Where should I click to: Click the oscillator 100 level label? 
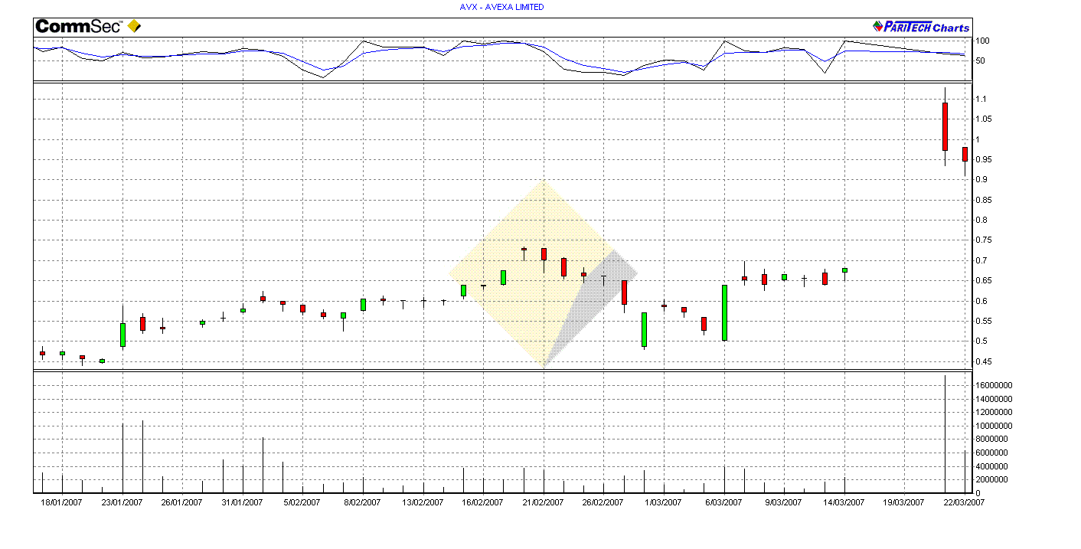[982, 41]
